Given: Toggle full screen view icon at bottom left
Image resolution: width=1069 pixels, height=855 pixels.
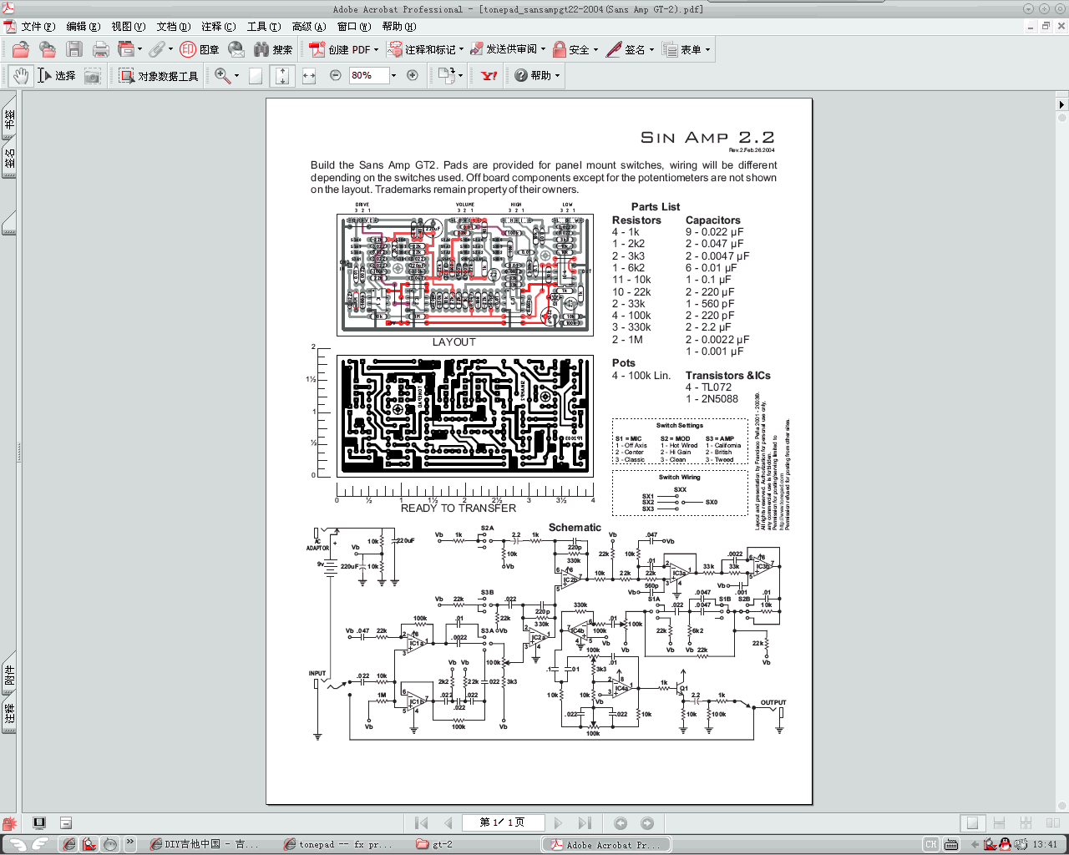Looking at the screenshot, I should 39,823.
